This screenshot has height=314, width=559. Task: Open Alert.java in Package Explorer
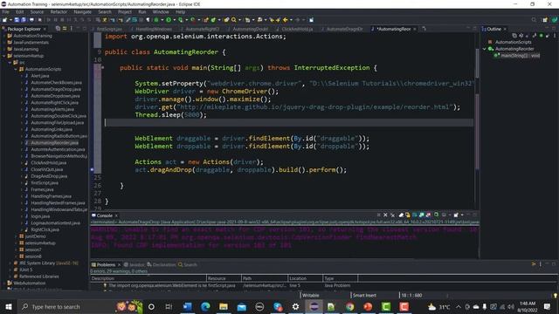tap(40, 76)
